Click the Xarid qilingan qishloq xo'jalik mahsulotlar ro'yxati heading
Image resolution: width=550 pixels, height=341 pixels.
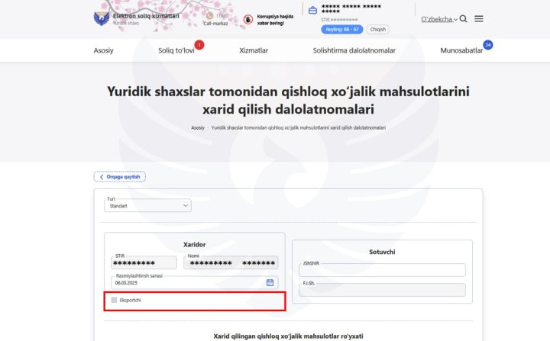point(288,336)
